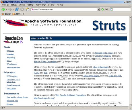
Task: Click the Firefox icon in title bar
Action: point(2,2)
